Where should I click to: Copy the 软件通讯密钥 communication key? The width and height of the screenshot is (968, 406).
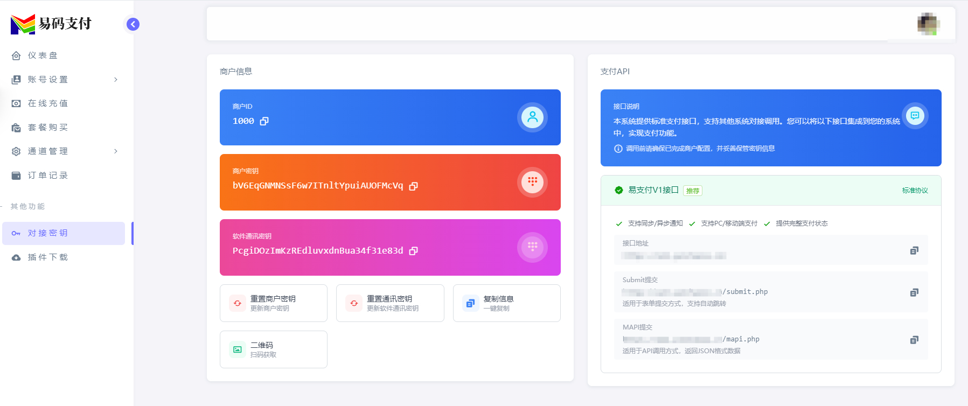[x=413, y=251]
